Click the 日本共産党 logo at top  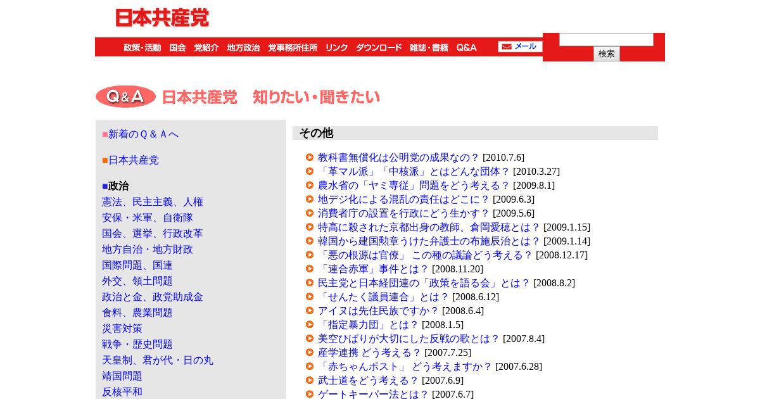coord(162,18)
